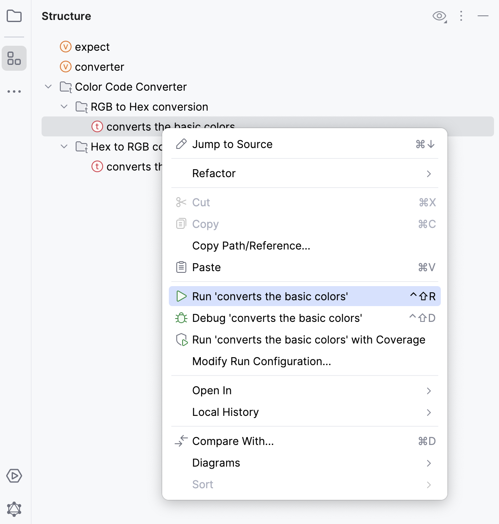Image resolution: width=499 pixels, height=524 pixels.
Task: Select the converter variable in the tree
Action: pos(99,67)
